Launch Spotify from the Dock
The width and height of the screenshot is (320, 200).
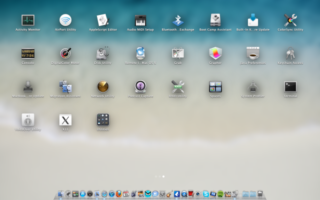coord(220,193)
